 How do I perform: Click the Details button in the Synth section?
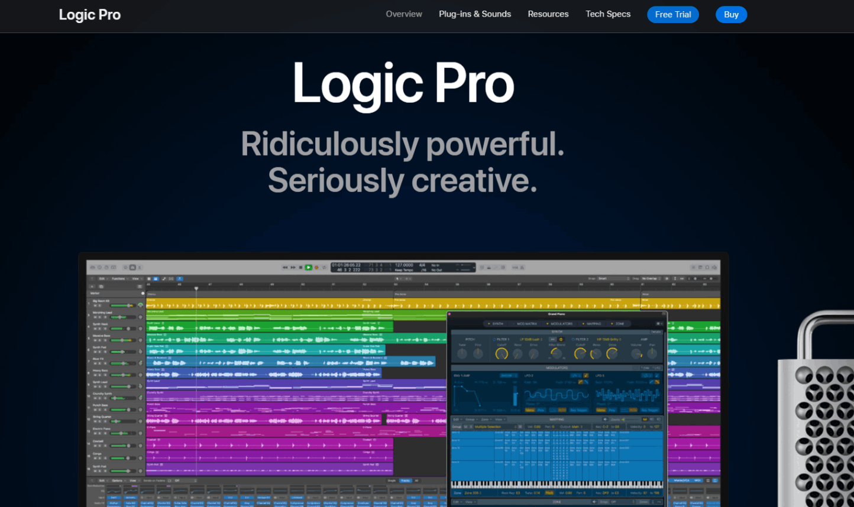pos(656,332)
